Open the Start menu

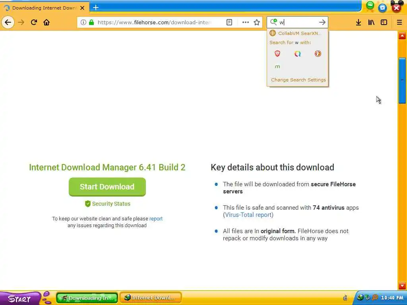pyautogui.click(x=19, y=299)
